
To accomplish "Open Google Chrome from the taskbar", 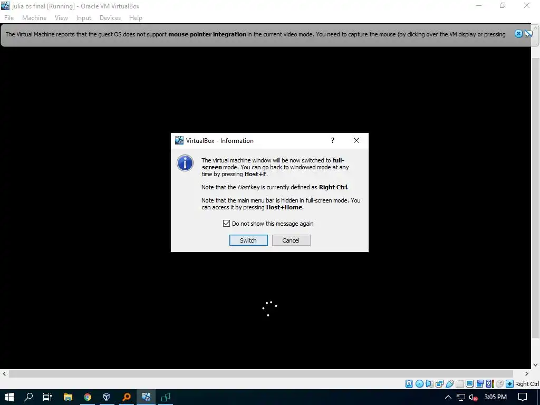I will pyautogui.click(x=88, y=397).
